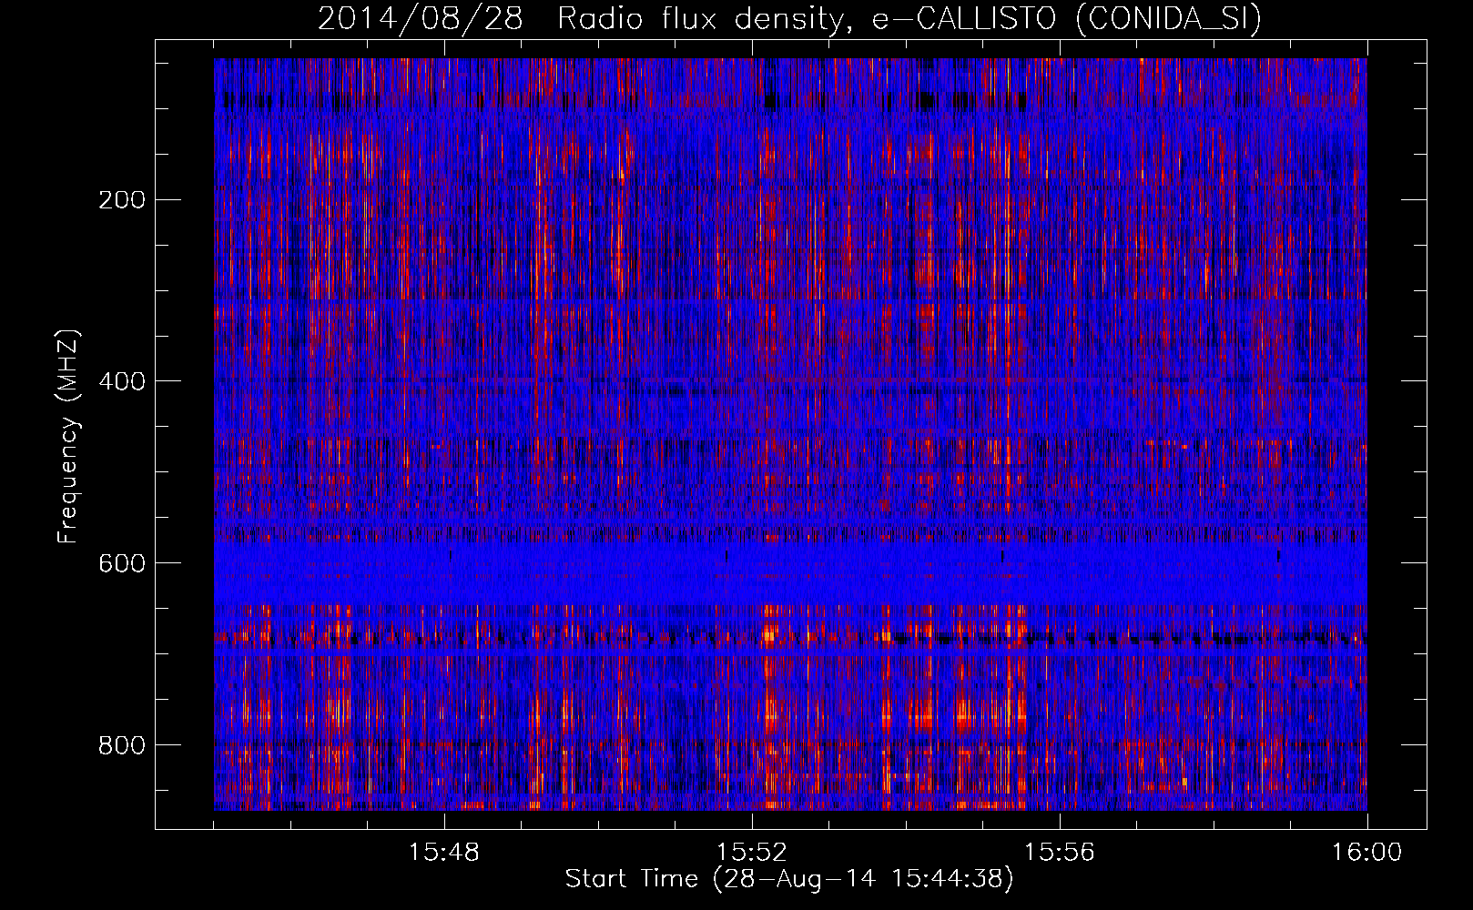Select the Frequency (MHZ) axis label
1473x910 pixels.
click(68, 436)
